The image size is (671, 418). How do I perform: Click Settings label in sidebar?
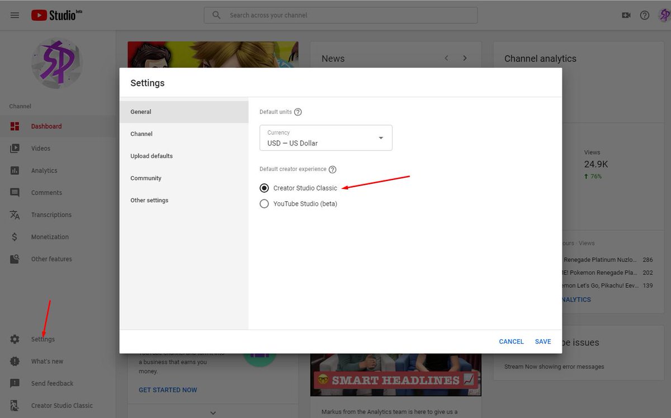[x=43, y=339]
